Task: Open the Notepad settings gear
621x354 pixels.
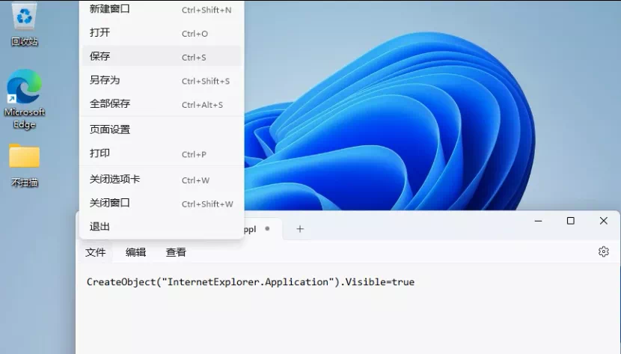Action: pos(603,252)
